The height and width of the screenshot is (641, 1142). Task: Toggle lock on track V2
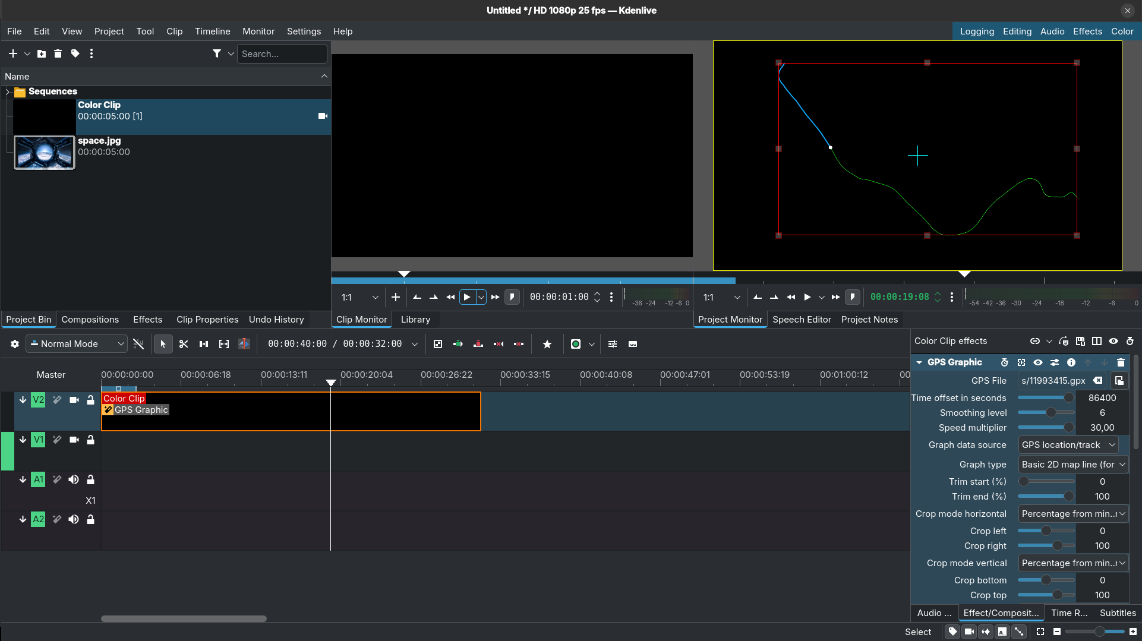point(90,400)
